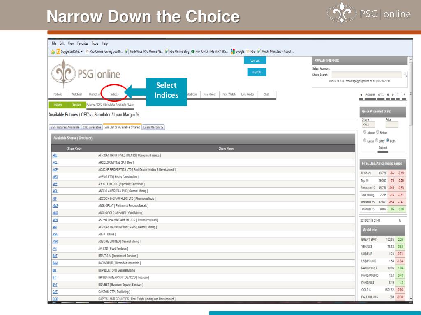Click the Quick Price Alert Share field
Viewport: 421px width, 315px height.
[368, 125]
